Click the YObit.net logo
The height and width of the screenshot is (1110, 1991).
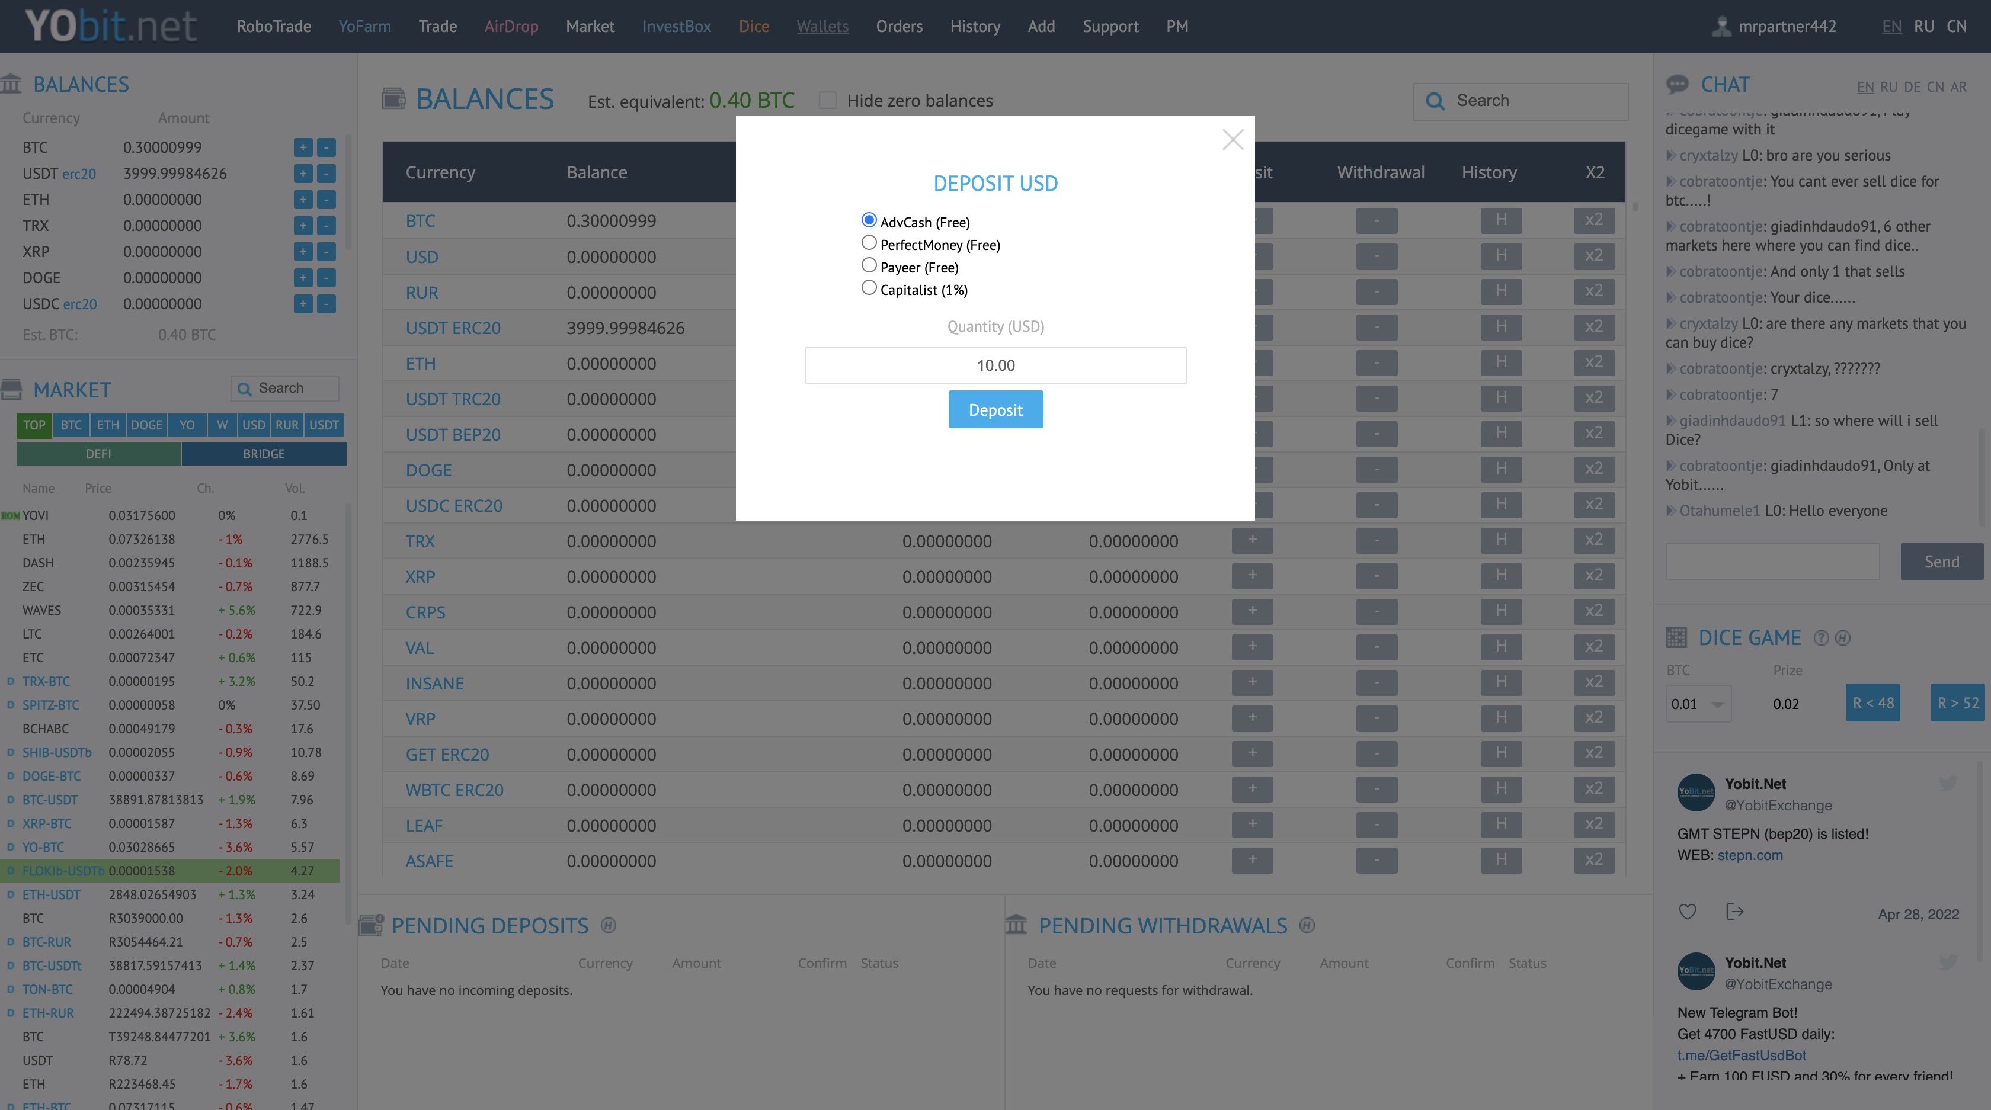111,25
